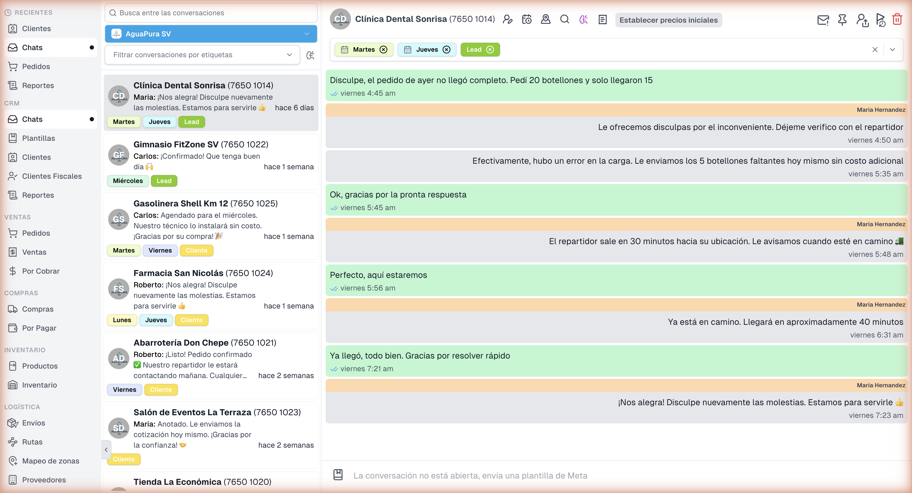Screen dimensions: 912x493
Task: Expand the tags selector chevron
Action: [x=892, y=50]
